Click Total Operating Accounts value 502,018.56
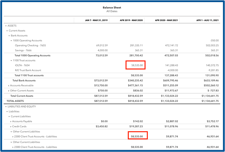Image resolution: width=225 pixels, height=152 pixels. coord(212,55)
